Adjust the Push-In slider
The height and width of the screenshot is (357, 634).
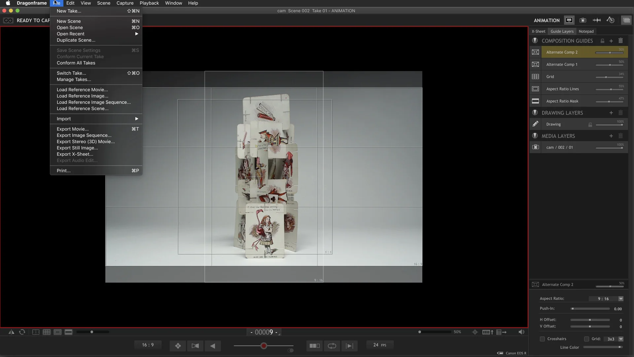click(x=590, y=309)
